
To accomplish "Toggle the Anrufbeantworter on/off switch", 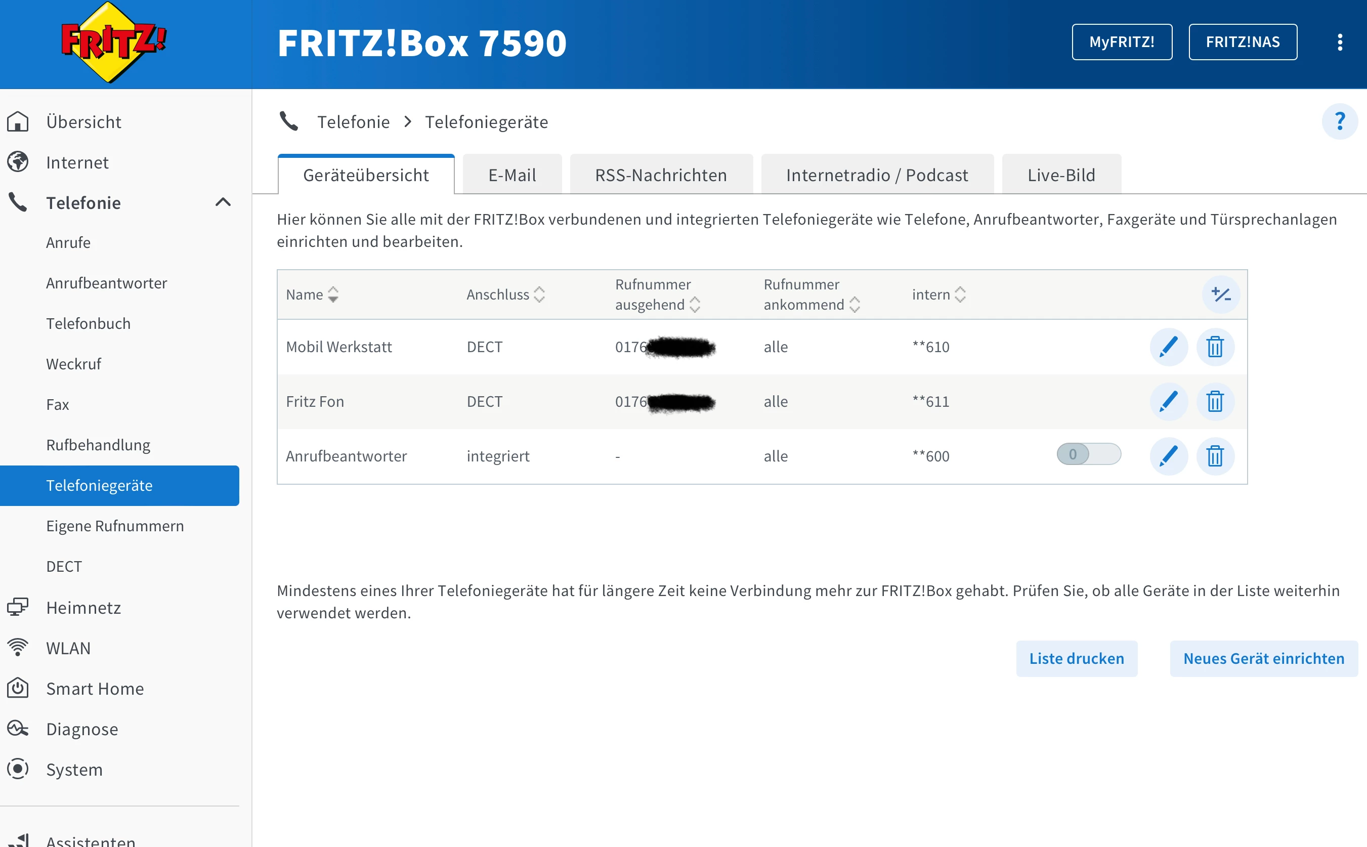I will point(1088,454).
